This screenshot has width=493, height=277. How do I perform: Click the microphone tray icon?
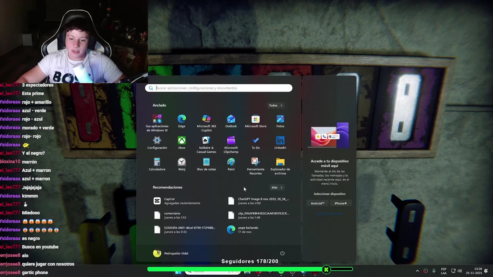tap(434, 271)
